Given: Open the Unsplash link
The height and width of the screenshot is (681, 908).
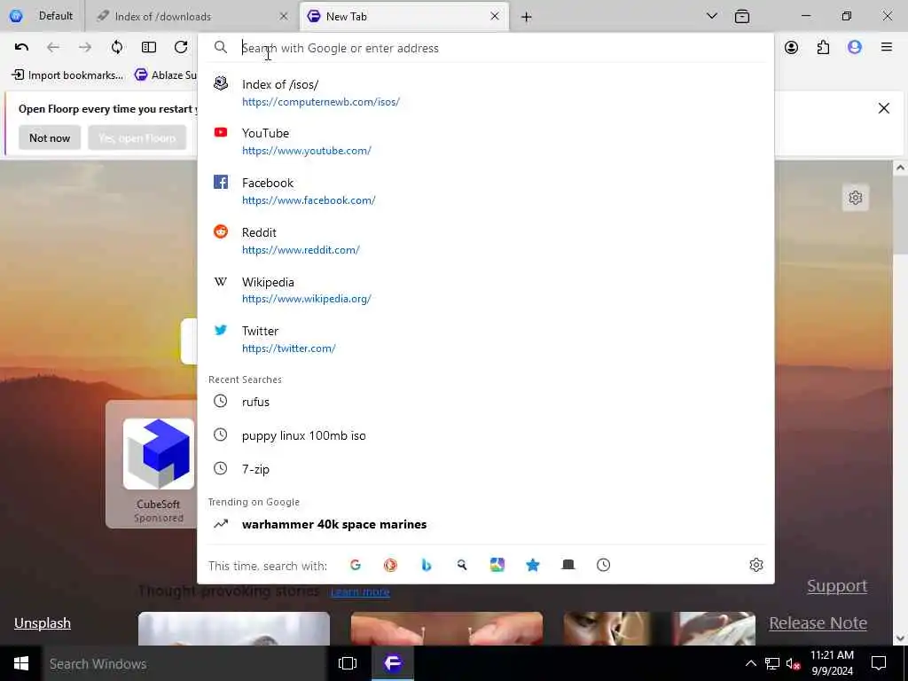Looking at the screenshot, I should 43,623.
